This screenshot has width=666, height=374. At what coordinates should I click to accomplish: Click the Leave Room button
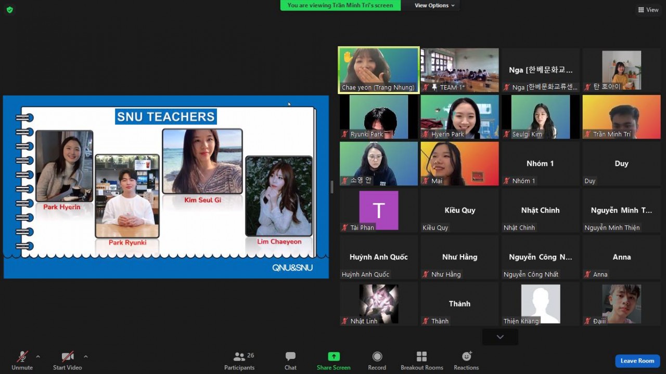click(637, 360)
